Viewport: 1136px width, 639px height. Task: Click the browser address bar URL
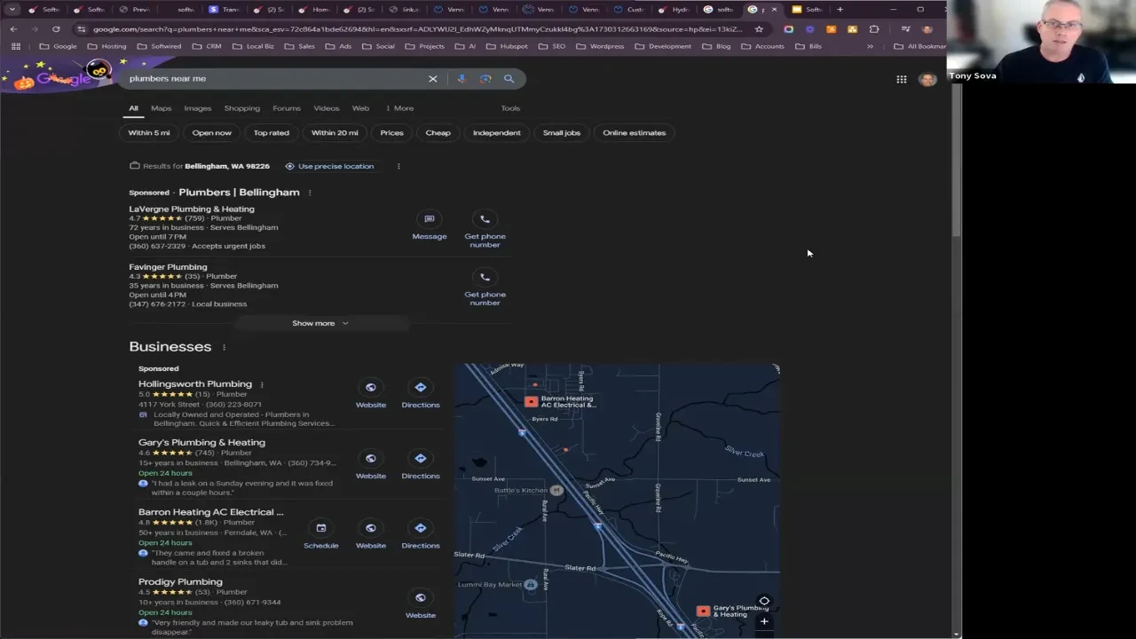tap(417, 29)
